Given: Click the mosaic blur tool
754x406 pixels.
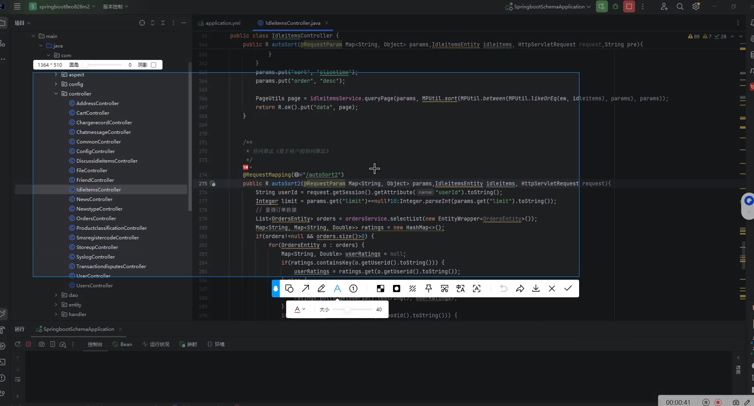Looking at the screenshot, I should 381,289.
